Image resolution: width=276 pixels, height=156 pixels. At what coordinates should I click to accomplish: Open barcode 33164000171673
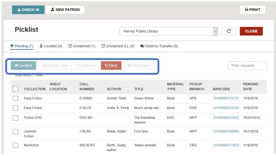point(226,145)
